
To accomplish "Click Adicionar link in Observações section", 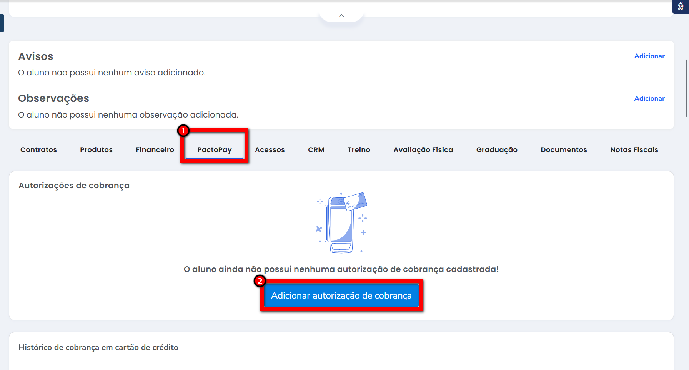I will (649, 98).
